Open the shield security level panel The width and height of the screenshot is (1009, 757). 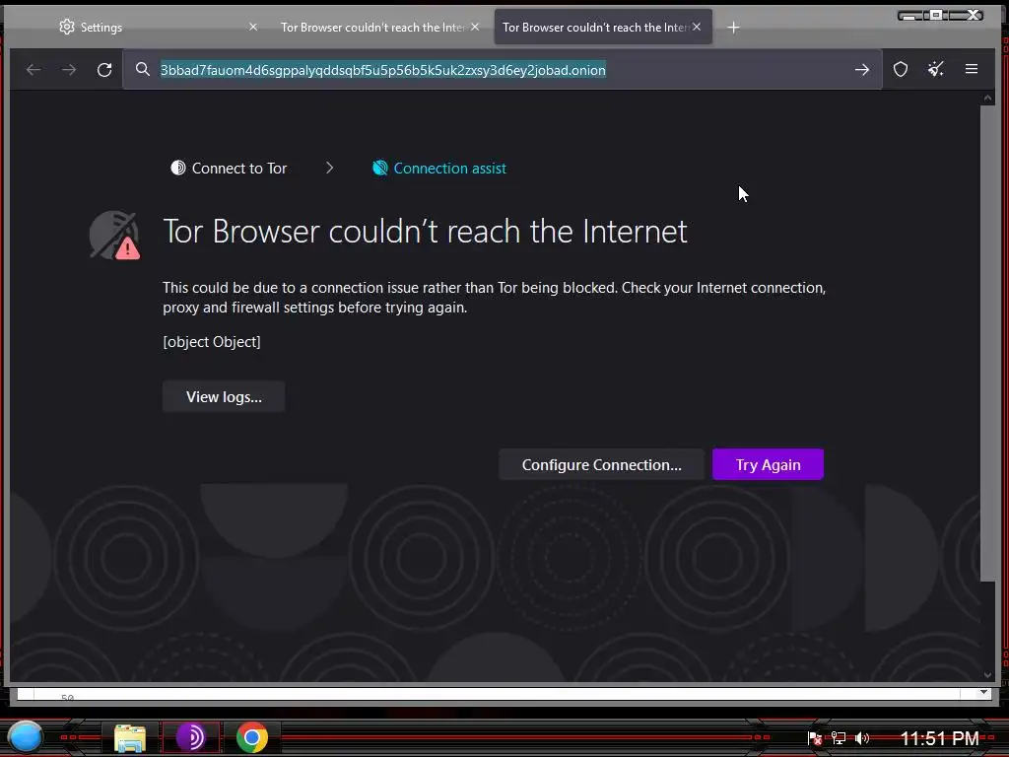901,69
